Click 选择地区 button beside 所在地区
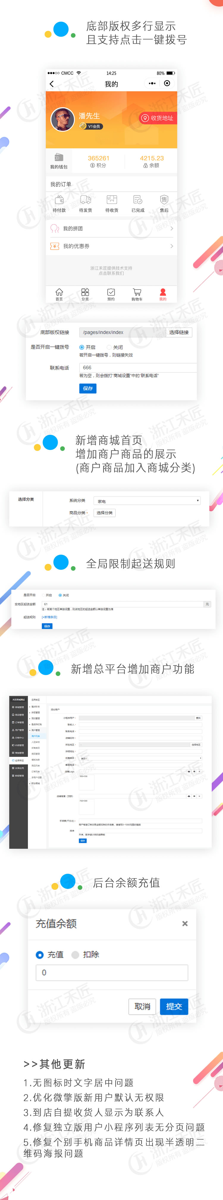Screen dimensions: 223x1200 click(197, 744)
